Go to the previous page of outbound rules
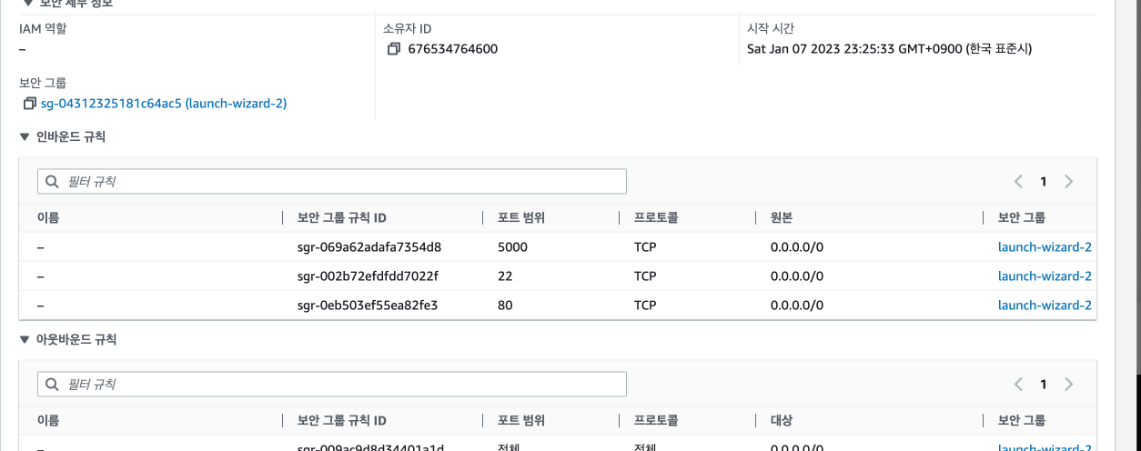 [x=1018, y=385]
